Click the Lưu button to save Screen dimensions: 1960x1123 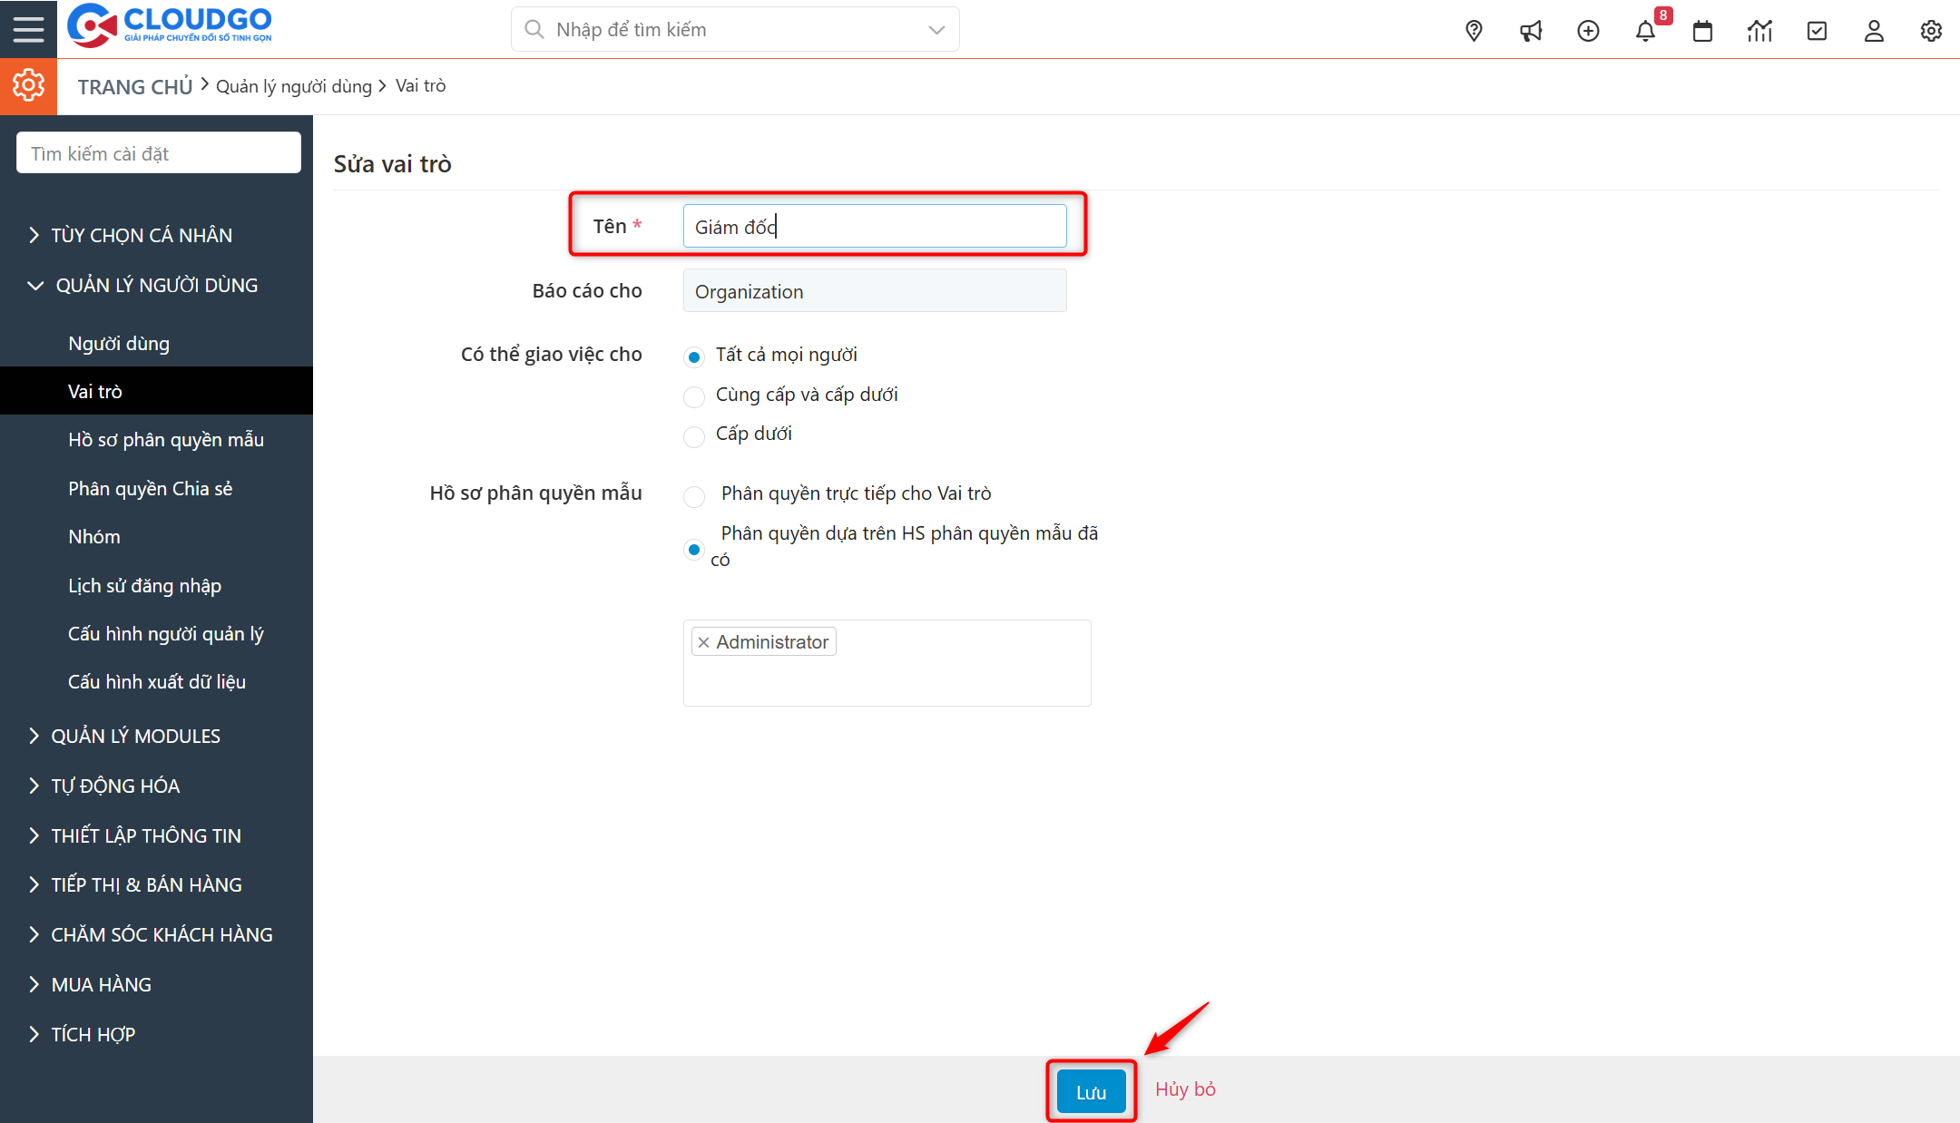(1091, 1090)
